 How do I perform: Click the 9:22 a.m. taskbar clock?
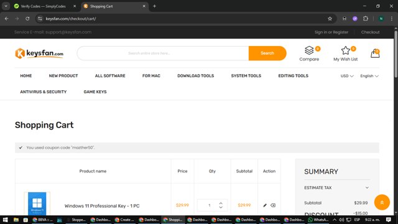(x=372, y=220)
